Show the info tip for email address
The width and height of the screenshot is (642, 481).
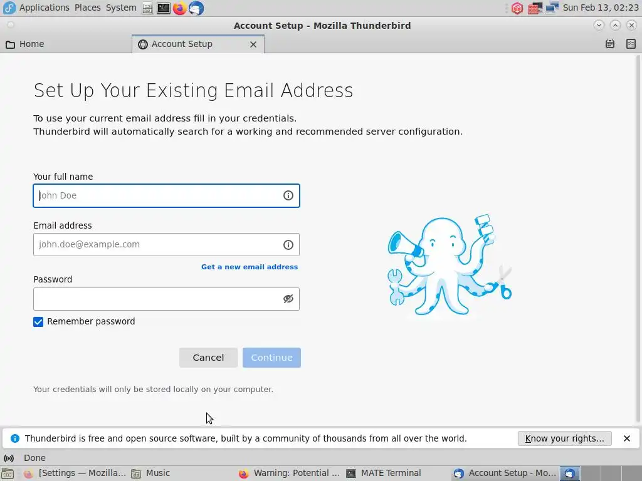(288, 245)
